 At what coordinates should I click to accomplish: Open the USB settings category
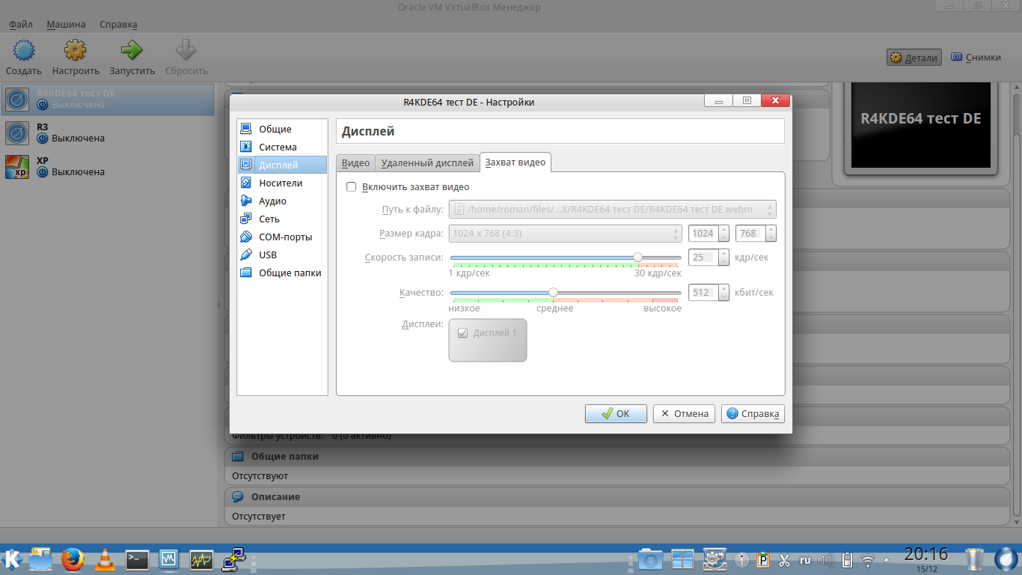(282, 255)
